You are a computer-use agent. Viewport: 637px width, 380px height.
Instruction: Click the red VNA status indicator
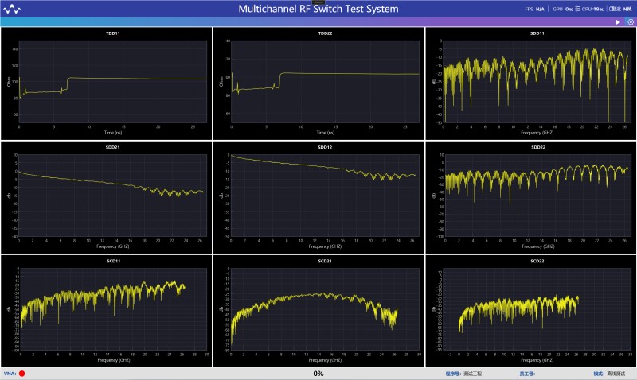22,373
